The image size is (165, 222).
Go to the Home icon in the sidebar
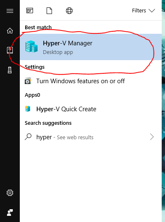pyautogui.click(x=10, y=30)
